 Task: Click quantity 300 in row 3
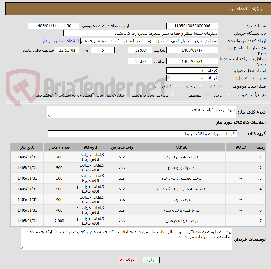(59, 178)
